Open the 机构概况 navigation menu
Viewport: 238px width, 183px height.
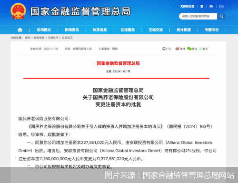pyautogui.click(x=44, y=30)
